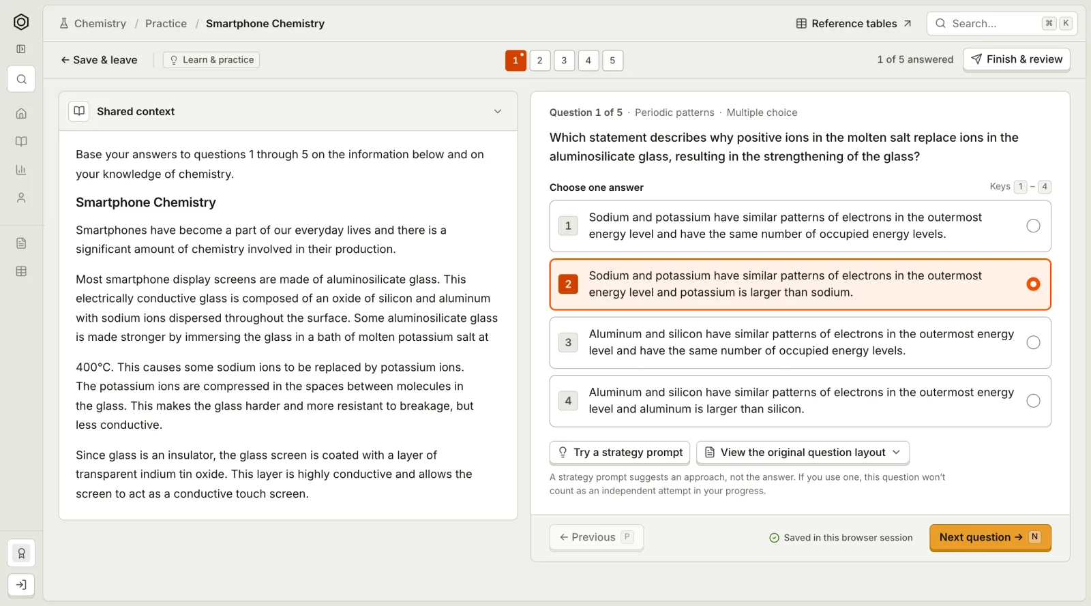Click the '1 of 5 answered' status text

(x=915, y=59)
